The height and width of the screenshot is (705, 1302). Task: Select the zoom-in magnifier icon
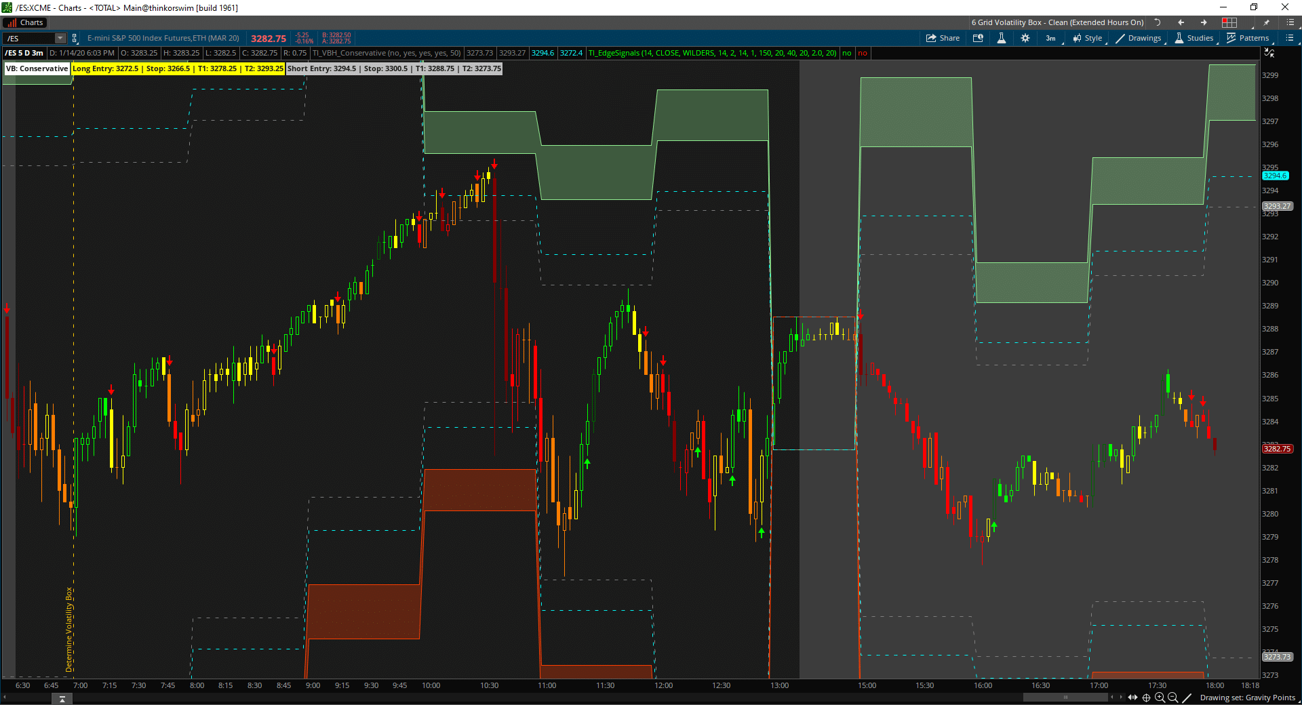1160,697
